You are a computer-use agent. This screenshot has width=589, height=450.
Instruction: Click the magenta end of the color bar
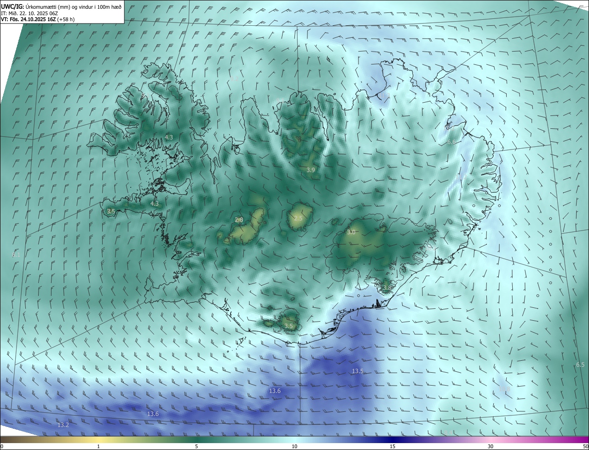[581, 439]
